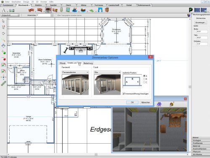Open the floor selector dropdown 'Erdgeschoß'
Image resolution: width=210 pixels, height=158 pixels.
10,15
